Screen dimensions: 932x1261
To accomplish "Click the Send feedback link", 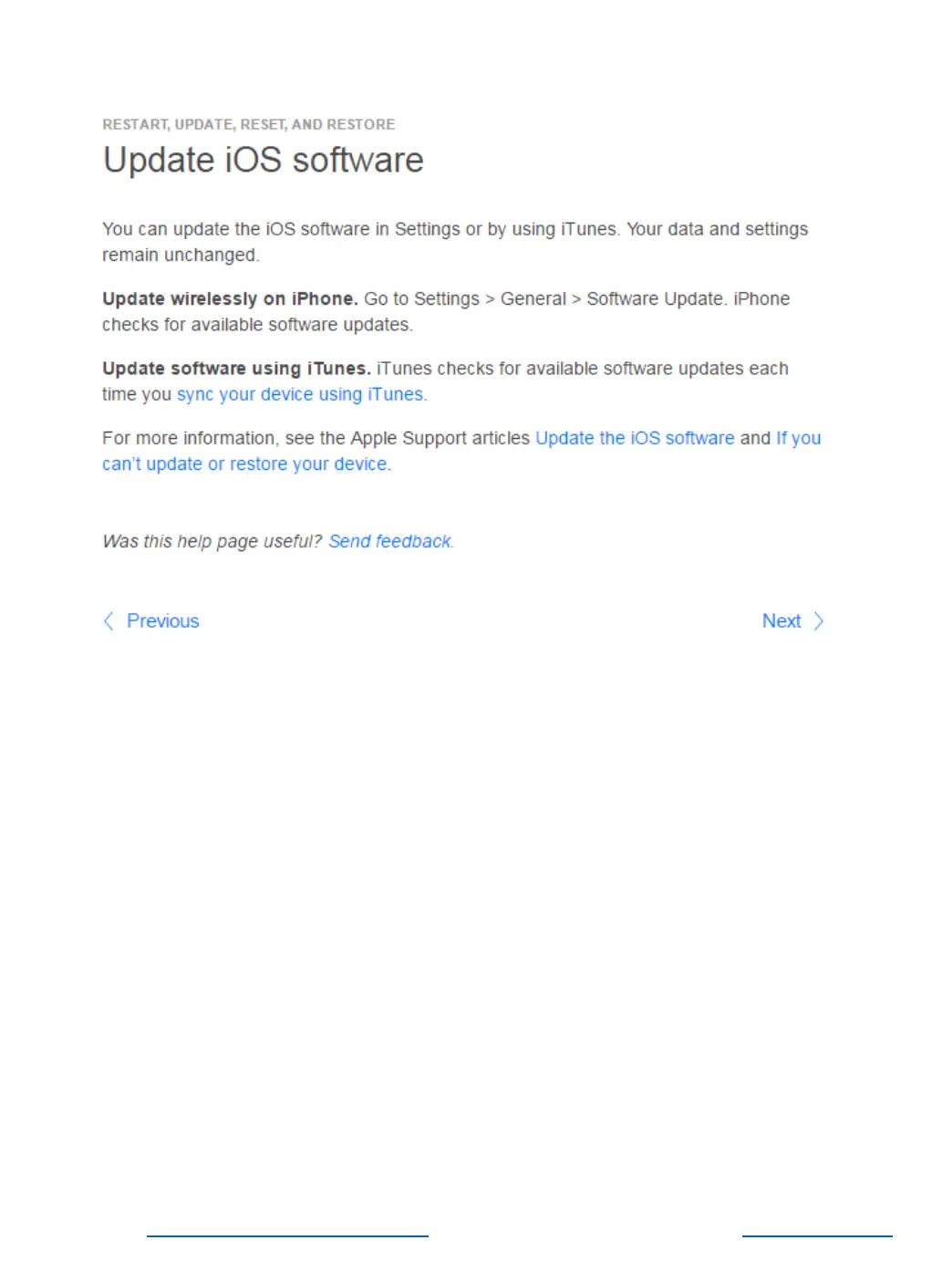I will (389, 541).
